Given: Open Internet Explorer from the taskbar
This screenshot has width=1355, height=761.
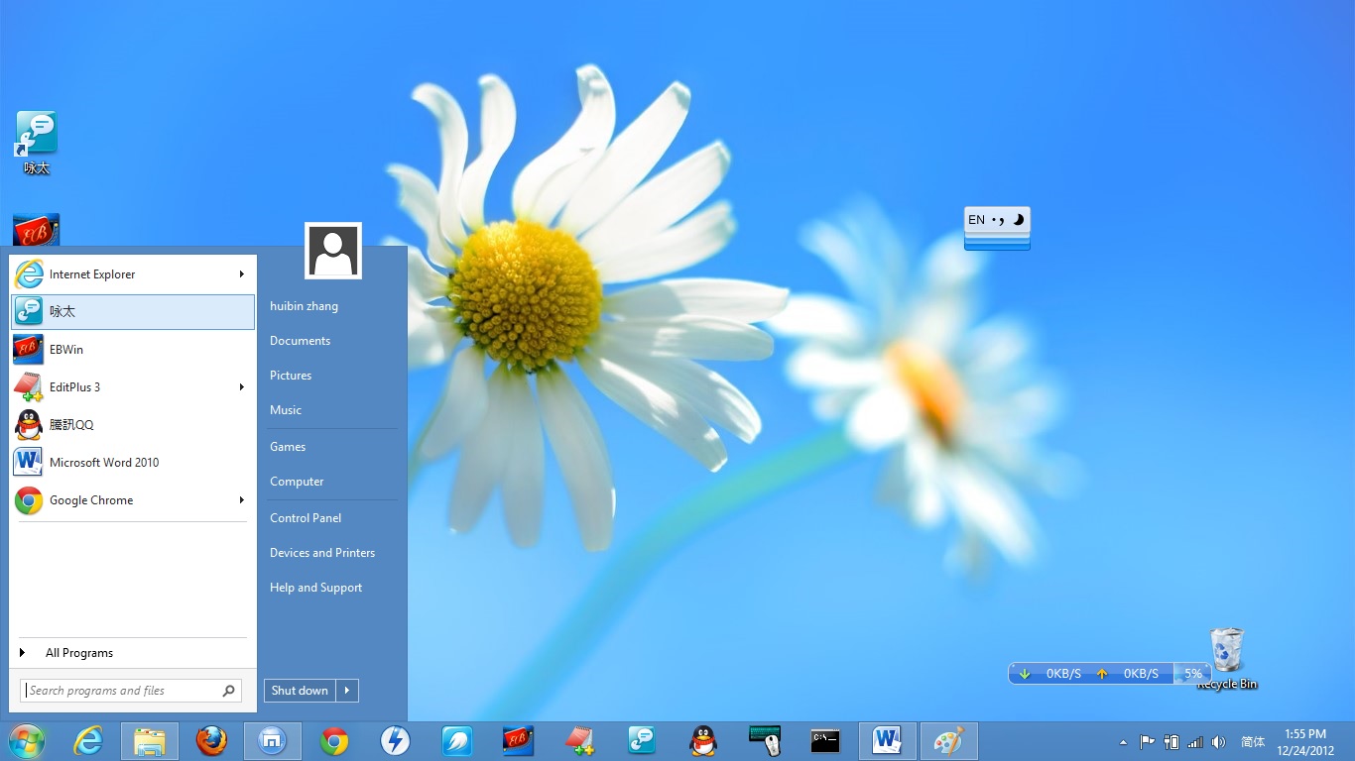Looking at the screenshot, I should (88, 741).
